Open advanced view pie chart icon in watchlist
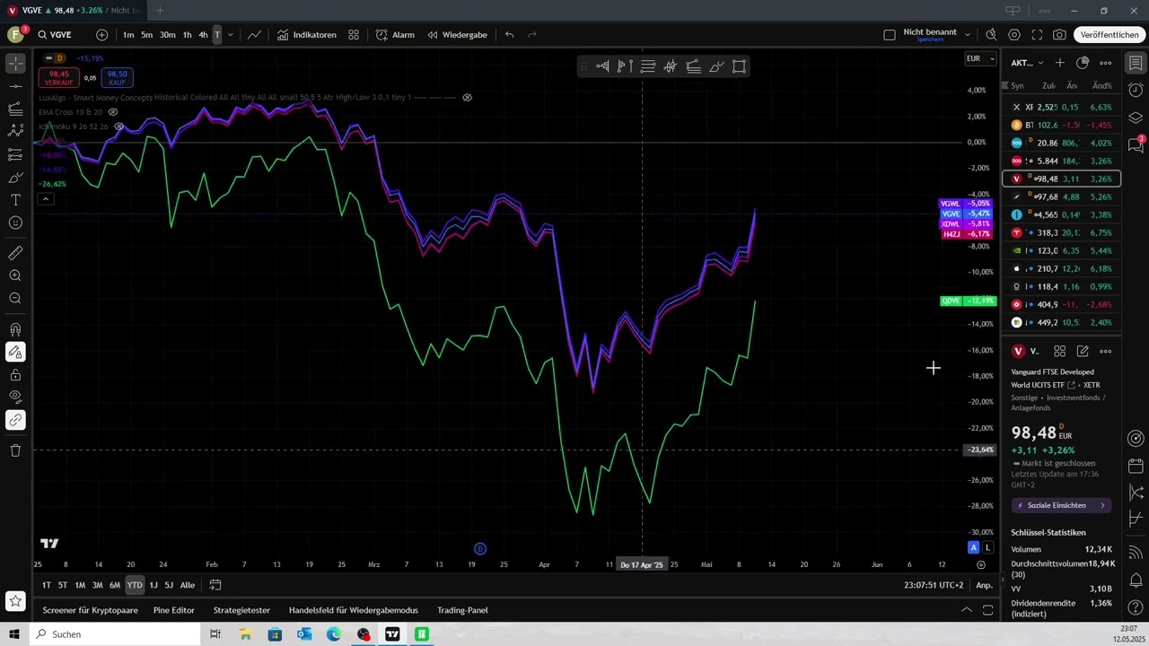Screen dimensions: 1149x646 1083,63
